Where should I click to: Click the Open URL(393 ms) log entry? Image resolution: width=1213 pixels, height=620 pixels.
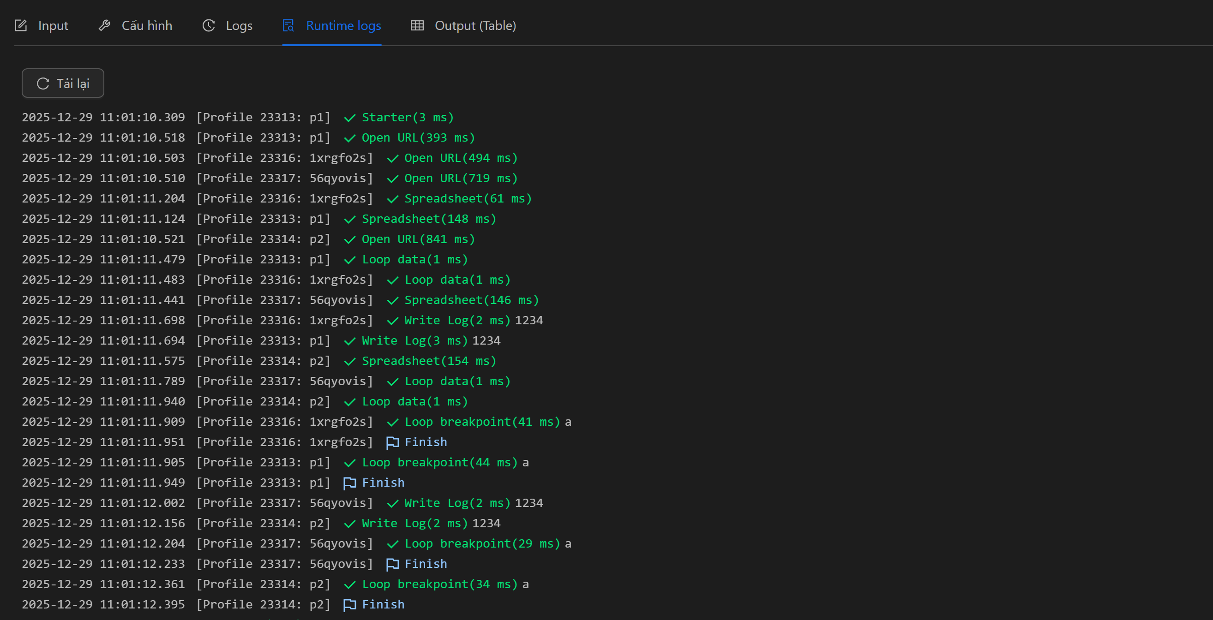click(418, 138)
